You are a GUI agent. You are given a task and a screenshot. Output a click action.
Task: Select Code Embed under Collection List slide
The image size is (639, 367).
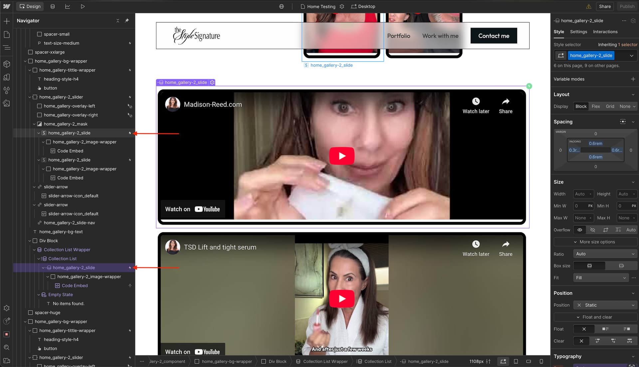click(75, 286)
